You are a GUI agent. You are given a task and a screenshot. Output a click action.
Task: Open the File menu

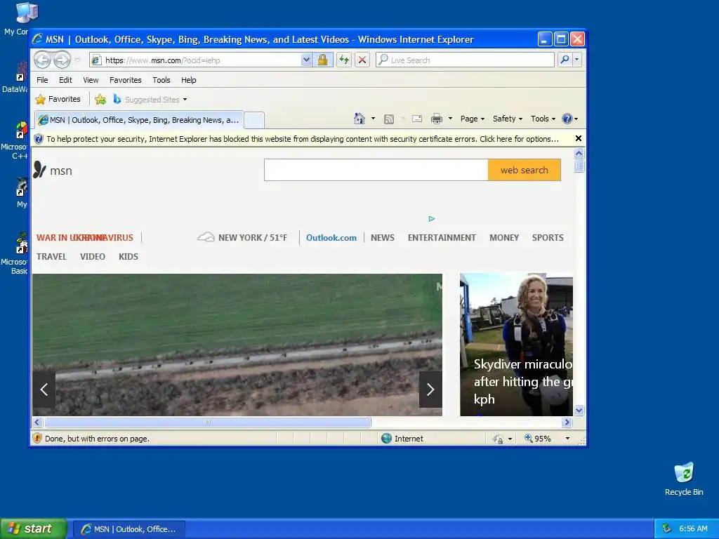tap(42, 80)
